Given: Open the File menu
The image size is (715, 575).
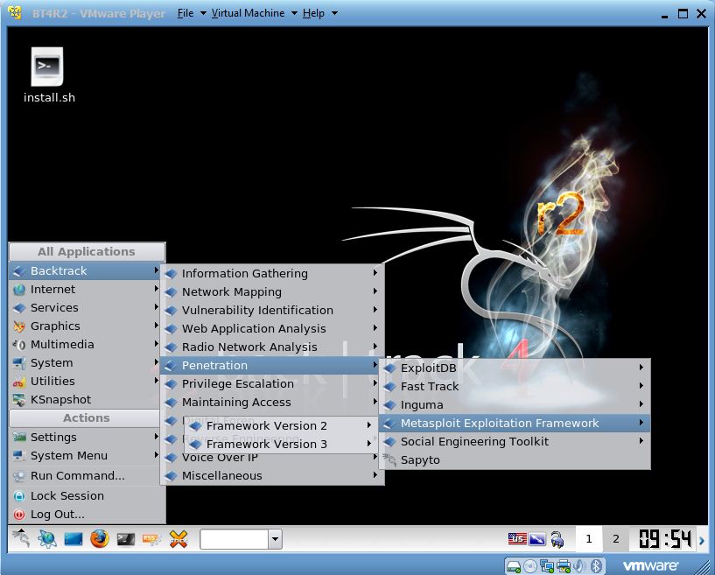Looking at the screenshot, I should click(186, 13).
